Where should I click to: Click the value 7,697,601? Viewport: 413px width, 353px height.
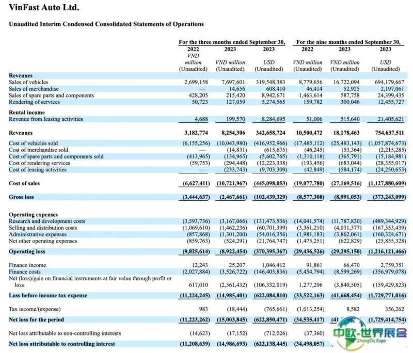click(x=233, y=82)
